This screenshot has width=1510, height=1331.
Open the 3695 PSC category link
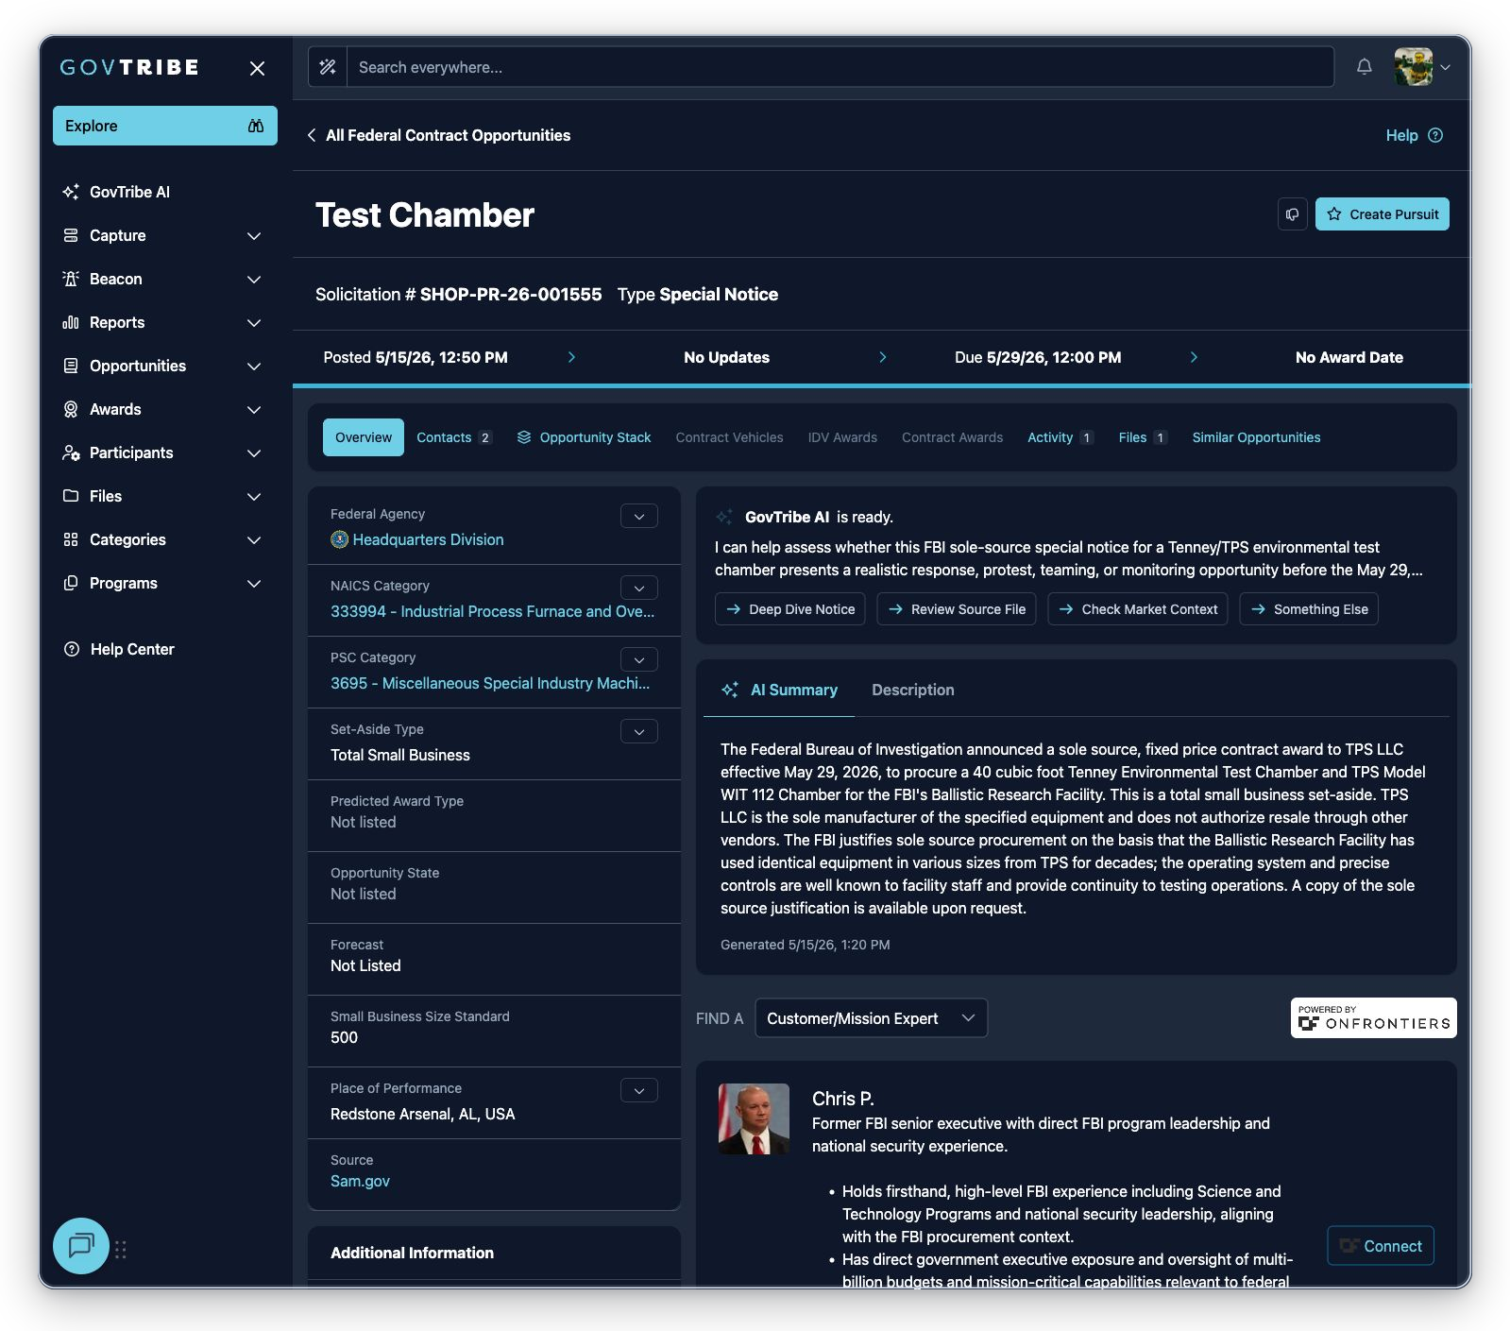(x=490, y=683)
